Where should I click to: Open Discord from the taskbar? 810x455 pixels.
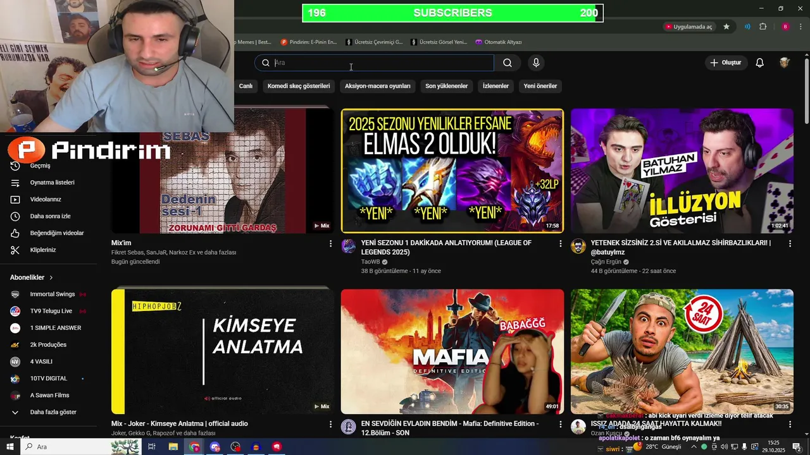(215, 447)
